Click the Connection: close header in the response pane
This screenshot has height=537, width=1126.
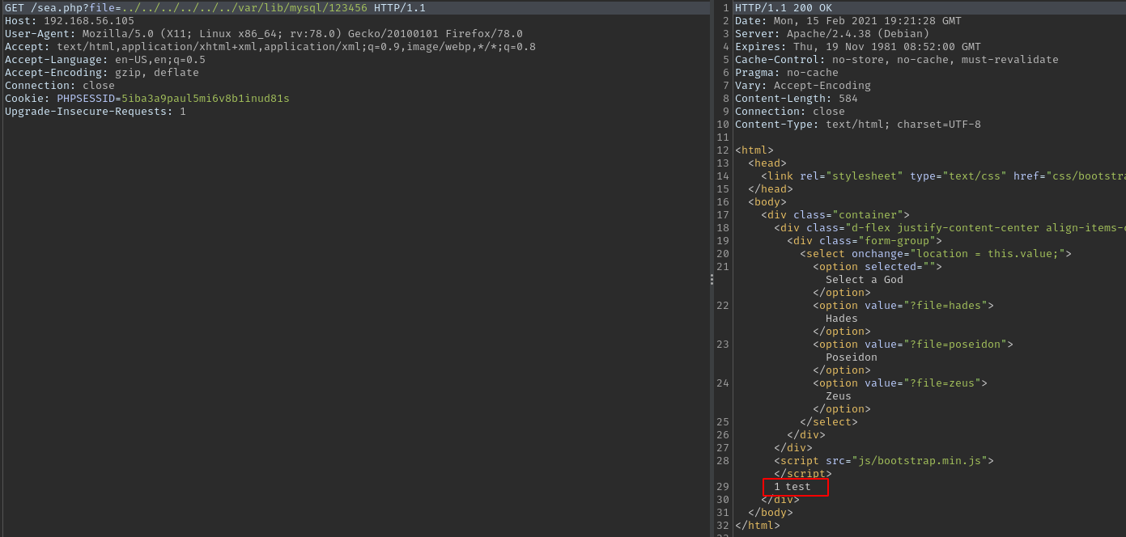click(x=790, y=112)
